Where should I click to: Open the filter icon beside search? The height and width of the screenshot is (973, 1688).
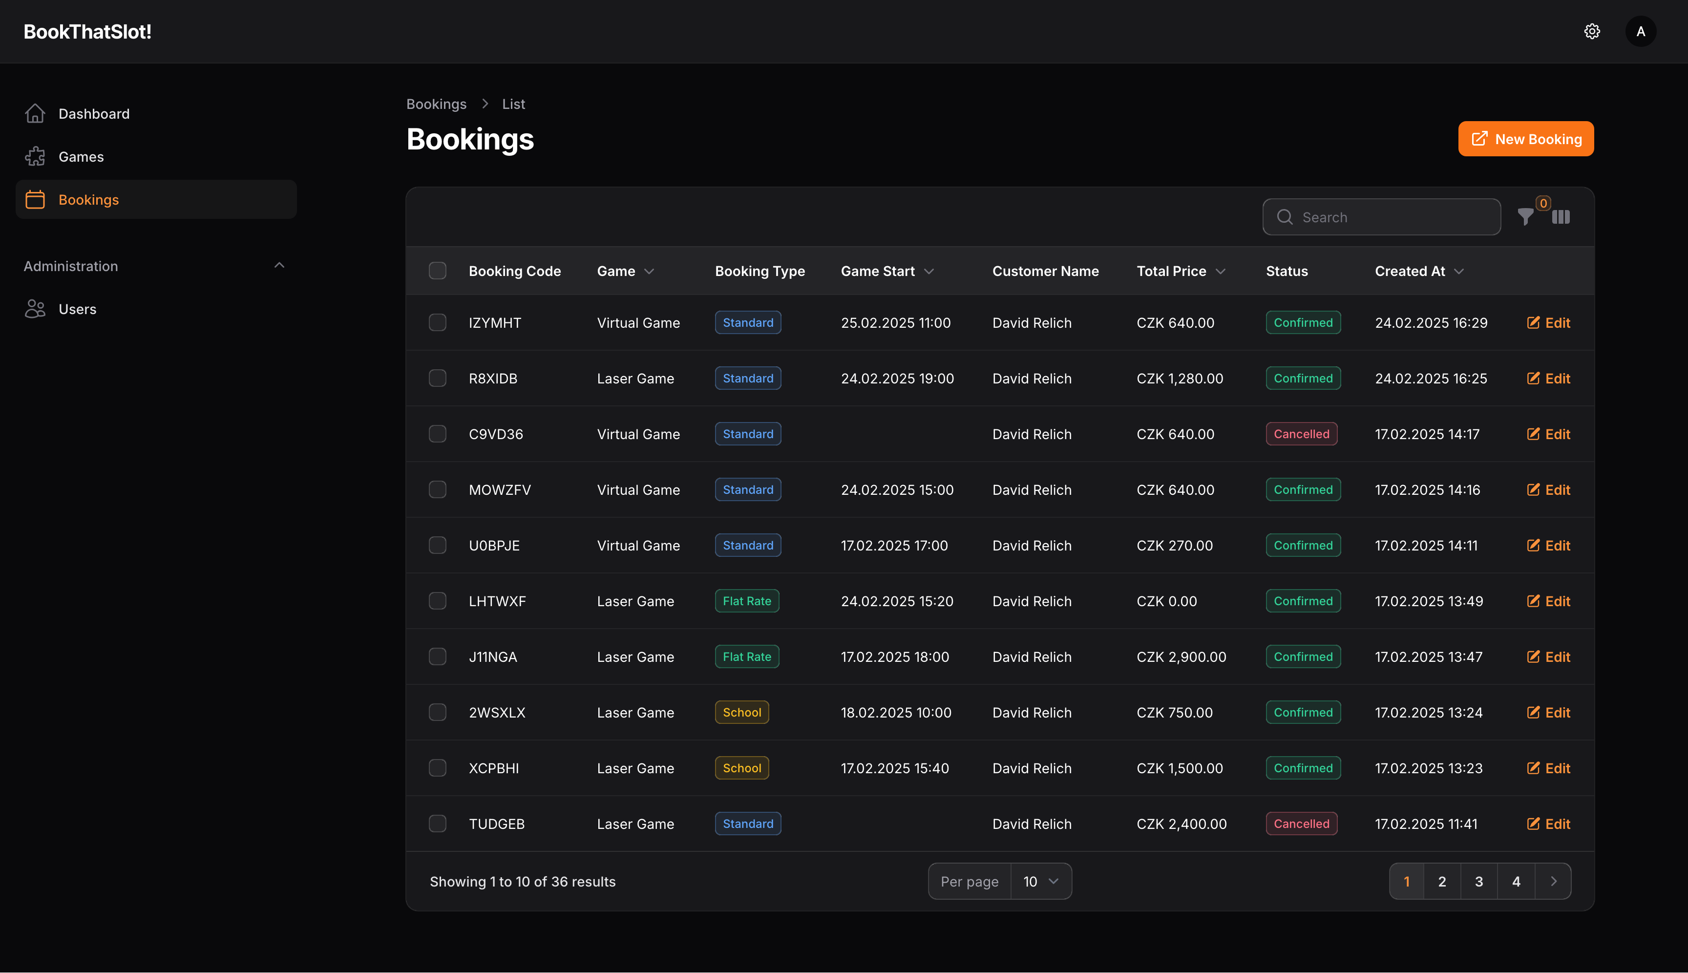click(1526, 216)
